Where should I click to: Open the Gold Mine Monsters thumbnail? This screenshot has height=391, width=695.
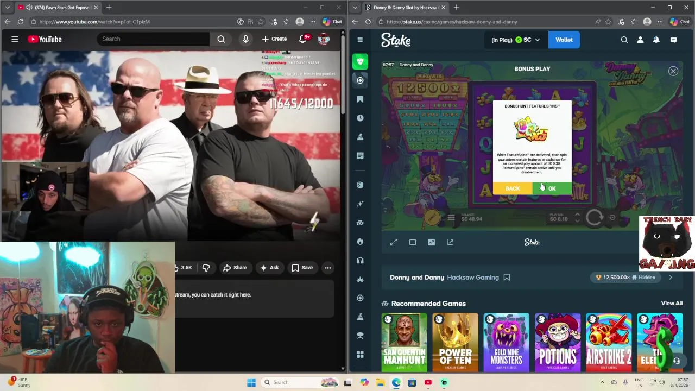click(507, 342)
